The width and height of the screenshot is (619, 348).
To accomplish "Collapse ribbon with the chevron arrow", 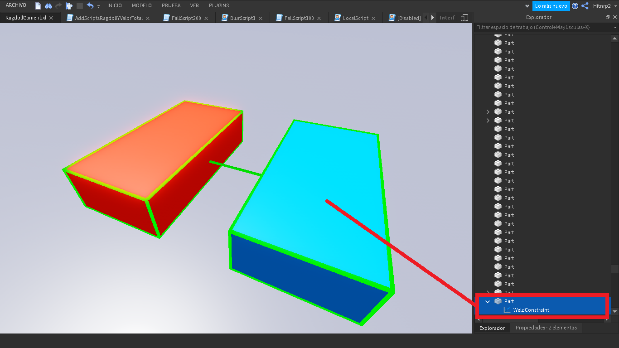I will 527,6.
